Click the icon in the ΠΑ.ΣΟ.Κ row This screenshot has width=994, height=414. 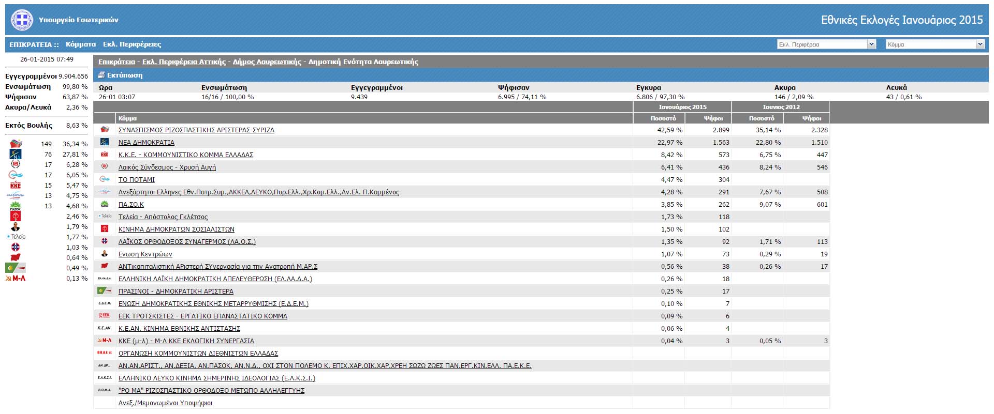point(105,204)
